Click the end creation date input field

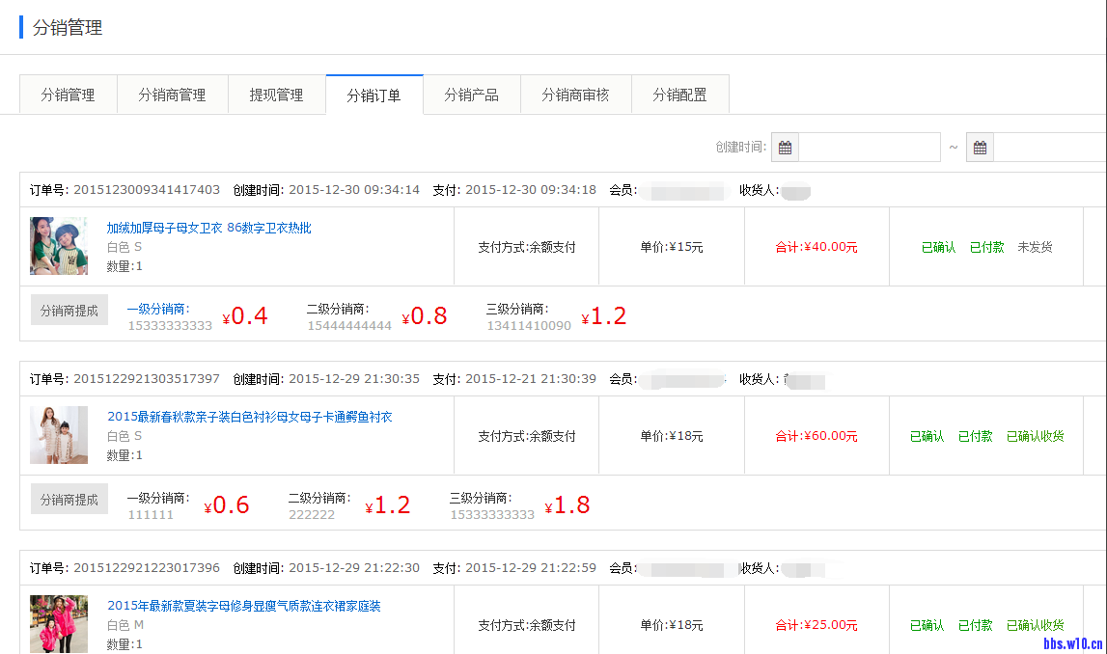pyautogui.click(x=1050, y=148)
